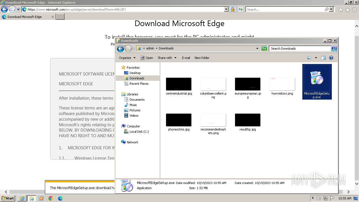Select the MicrosoftEdgeSetup.exe file icon

pos(317,82)
